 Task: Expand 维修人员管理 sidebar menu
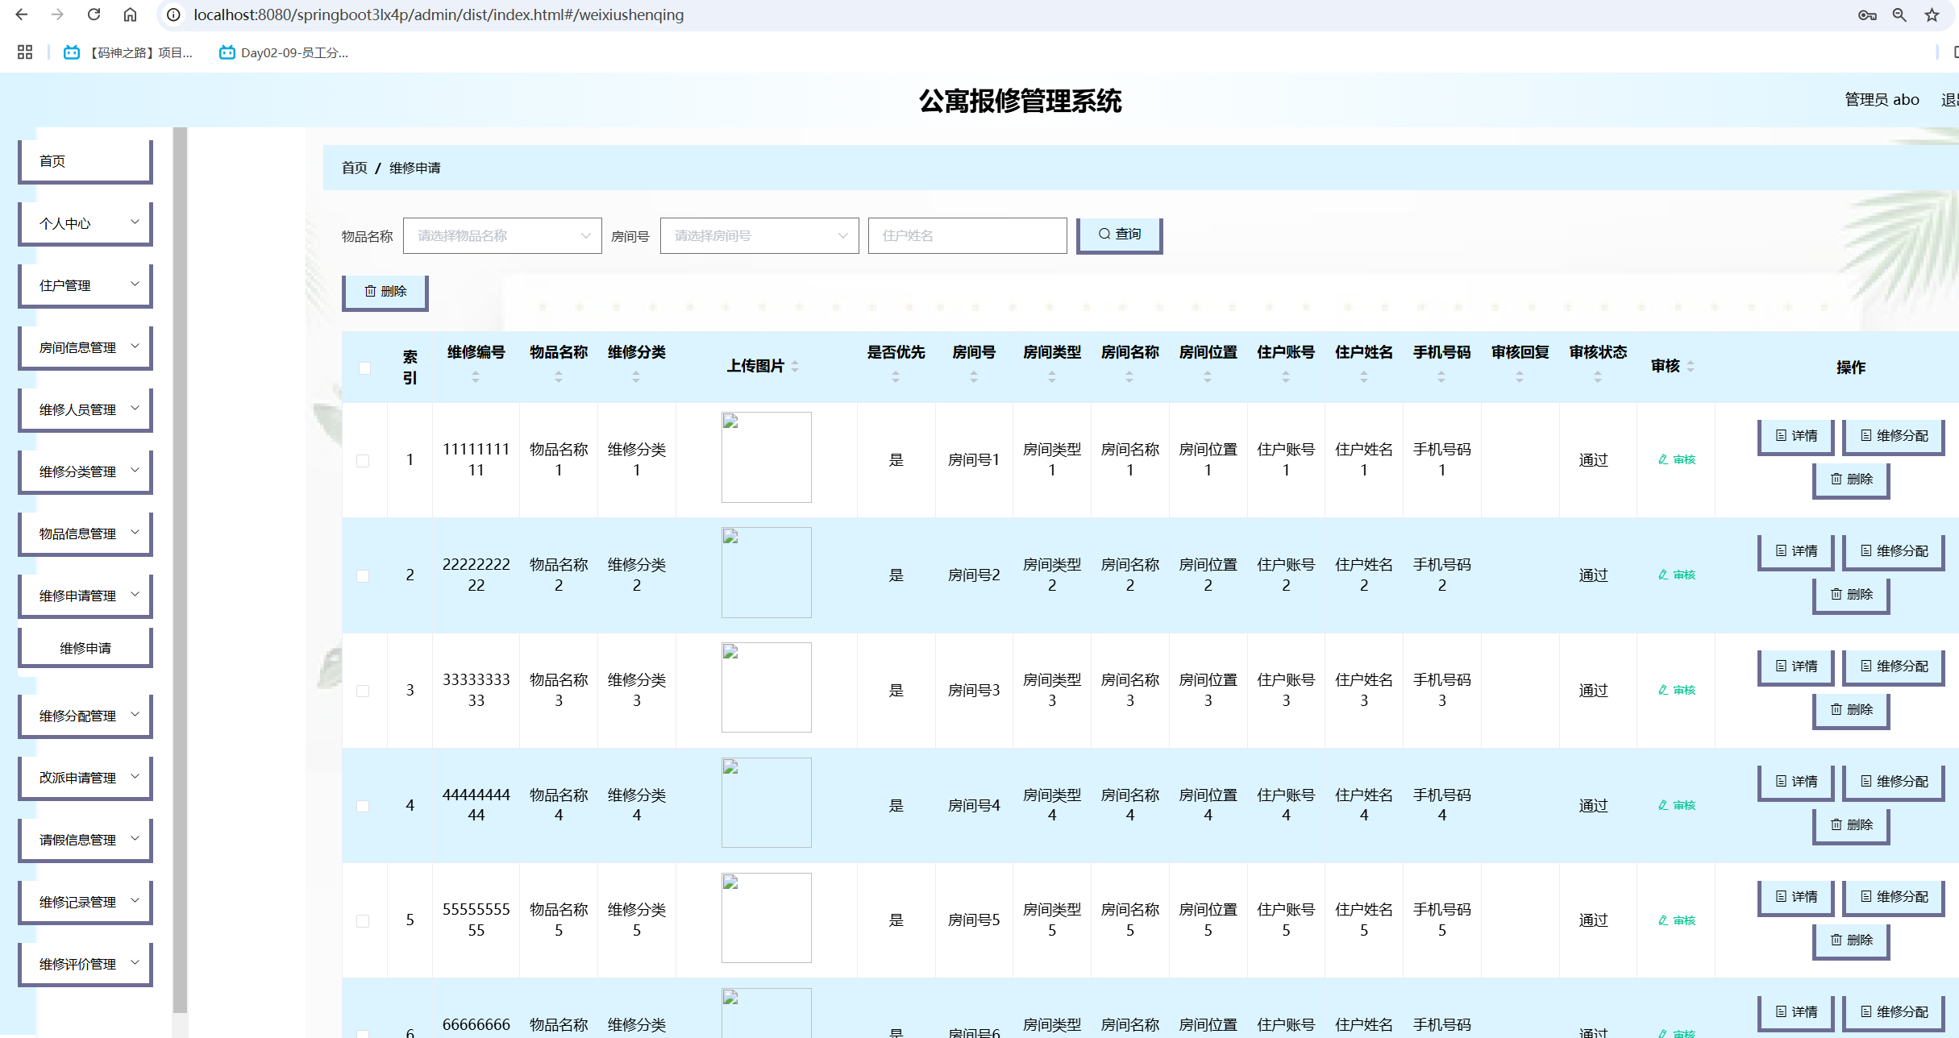point(85,409)
